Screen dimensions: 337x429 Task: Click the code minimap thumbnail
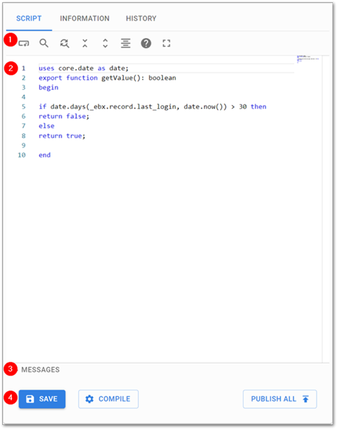pos(308,59)
